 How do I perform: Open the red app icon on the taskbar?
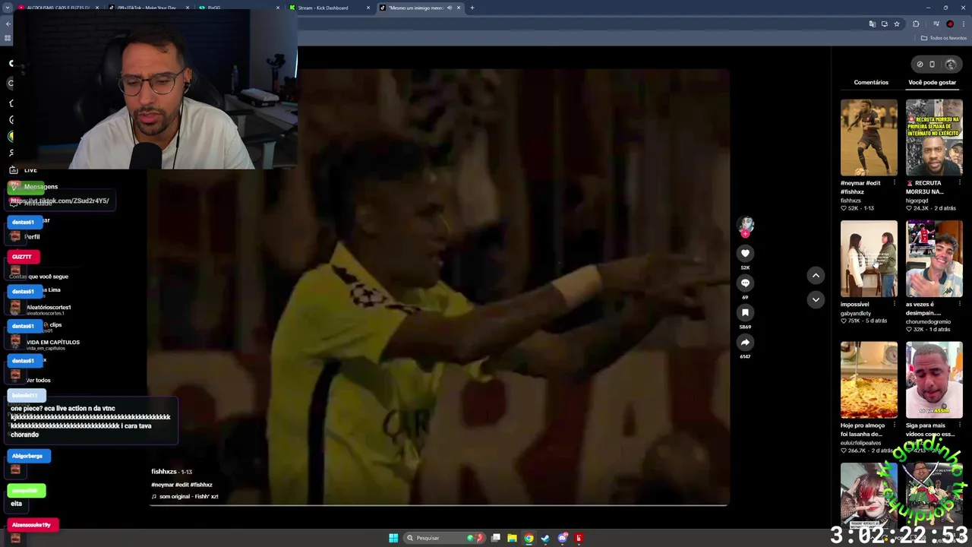click(579, 538)
